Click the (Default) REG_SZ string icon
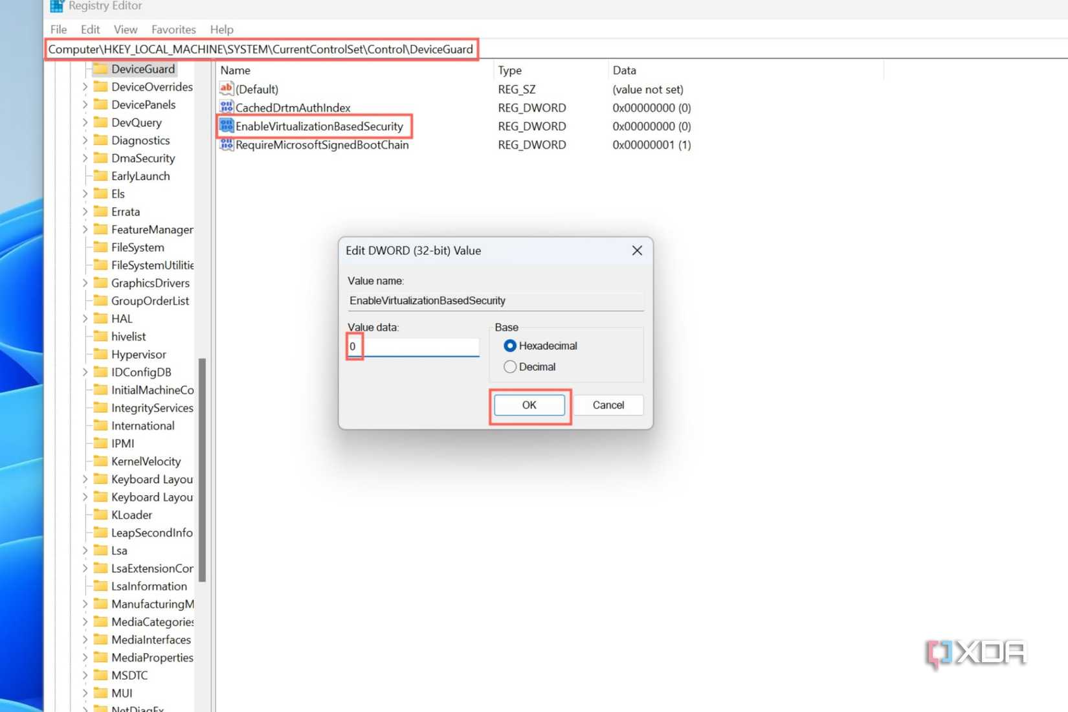Image resolution: width=1068 pixels, height=712 pixels. click(x=226, y=89)
